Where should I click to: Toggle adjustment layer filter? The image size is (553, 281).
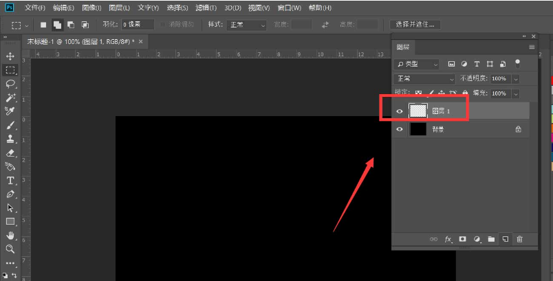click(x=464, y=64)
